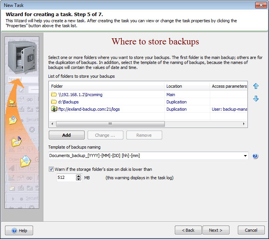Screen dimensions: 269x239
Task: Cancel the New Task wizard
Action: (x=251, y=230)
